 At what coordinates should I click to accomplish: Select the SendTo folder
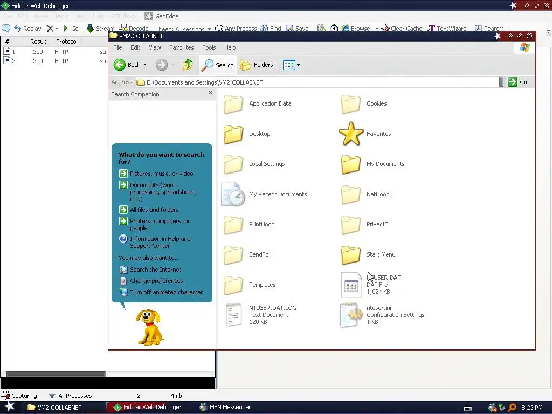[x=246, y=255]
